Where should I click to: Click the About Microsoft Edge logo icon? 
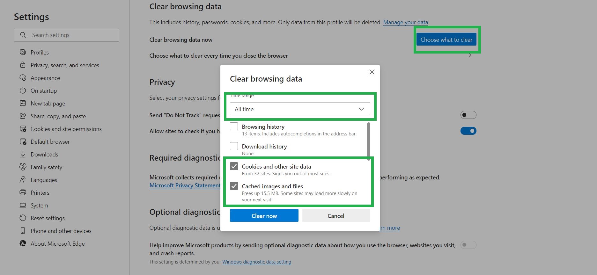point(23,243)
